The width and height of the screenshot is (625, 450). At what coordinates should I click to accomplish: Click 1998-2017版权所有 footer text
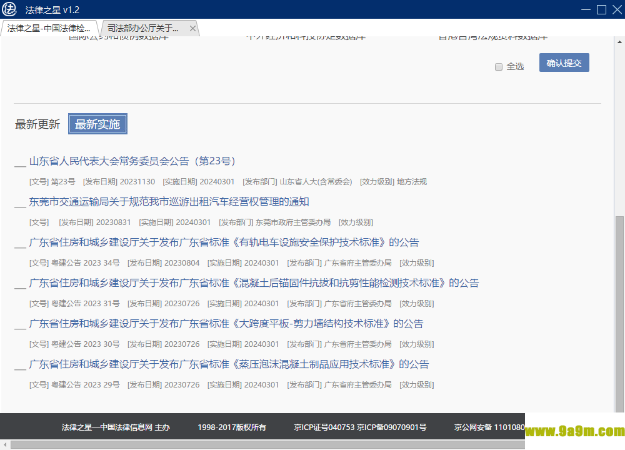pos(232,427)
